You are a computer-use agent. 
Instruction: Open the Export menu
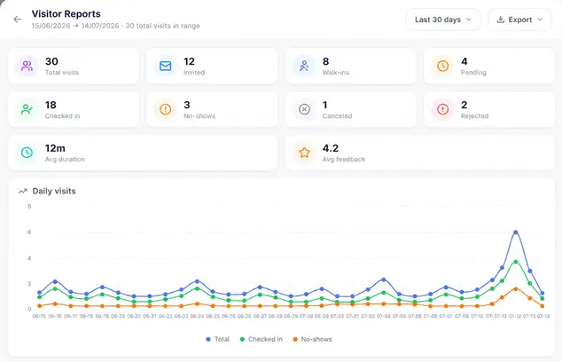[x=519, y=20]
